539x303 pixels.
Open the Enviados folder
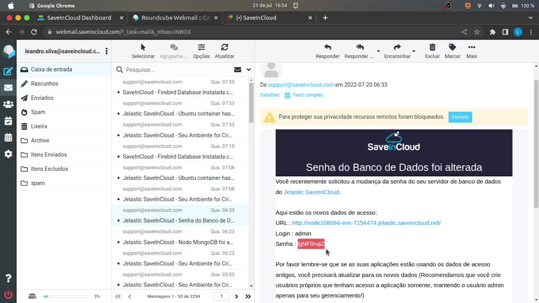pyautogui.click(x=64, y=98)
